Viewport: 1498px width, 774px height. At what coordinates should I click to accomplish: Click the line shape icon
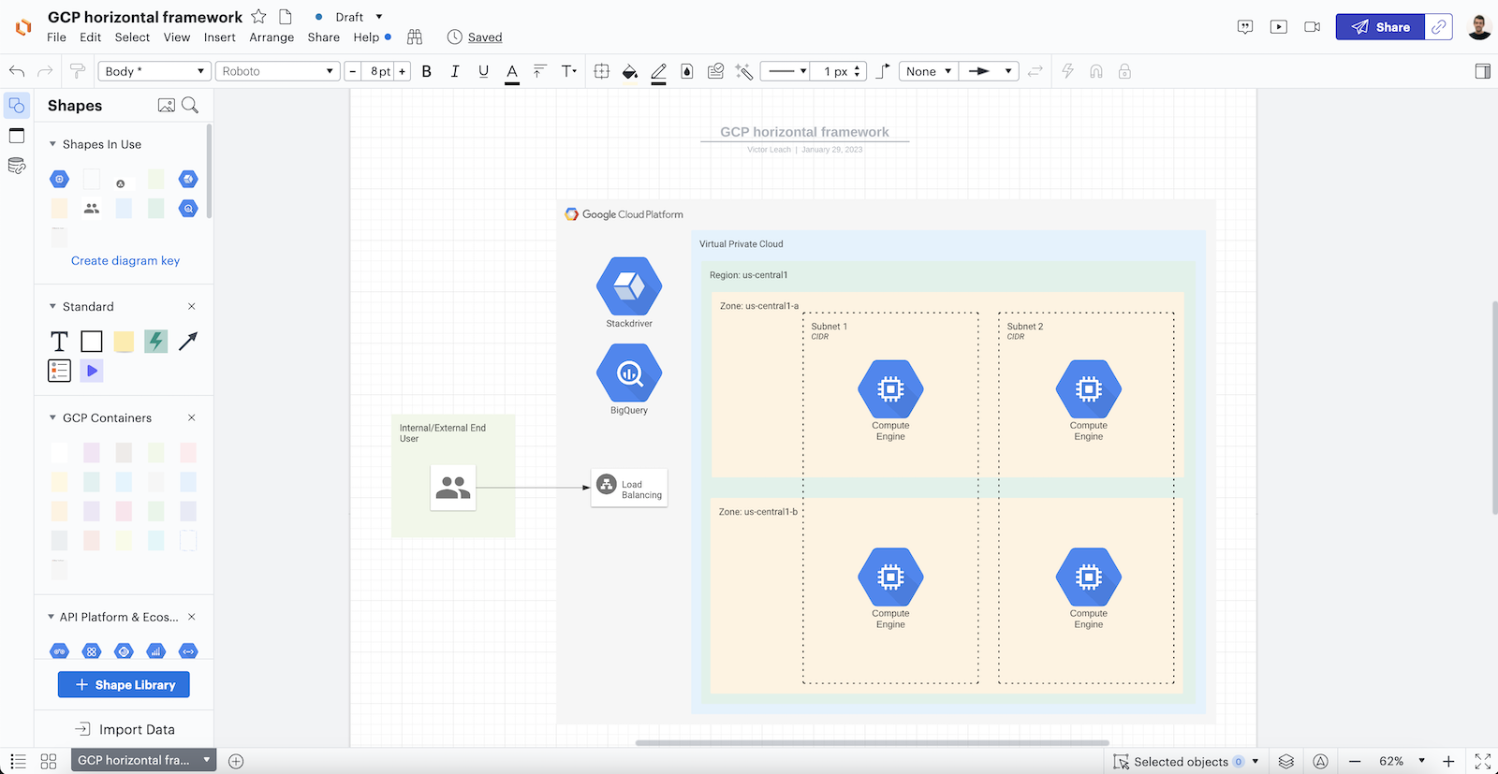pyautogui.click(x=883, y=71)
